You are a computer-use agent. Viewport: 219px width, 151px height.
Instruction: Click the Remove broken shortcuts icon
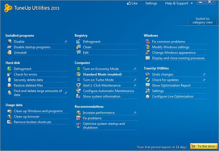pos(9,122)
